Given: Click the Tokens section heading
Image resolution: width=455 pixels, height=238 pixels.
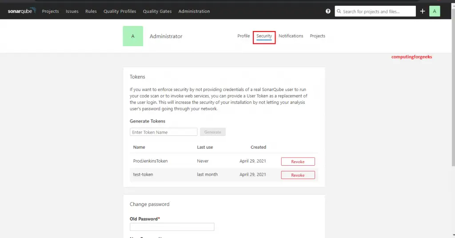Looking at the screenshot, I should [x=137, y=77].
